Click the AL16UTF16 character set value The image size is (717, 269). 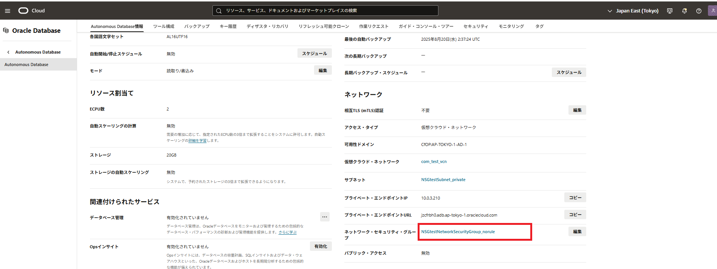tap(177, 37)
